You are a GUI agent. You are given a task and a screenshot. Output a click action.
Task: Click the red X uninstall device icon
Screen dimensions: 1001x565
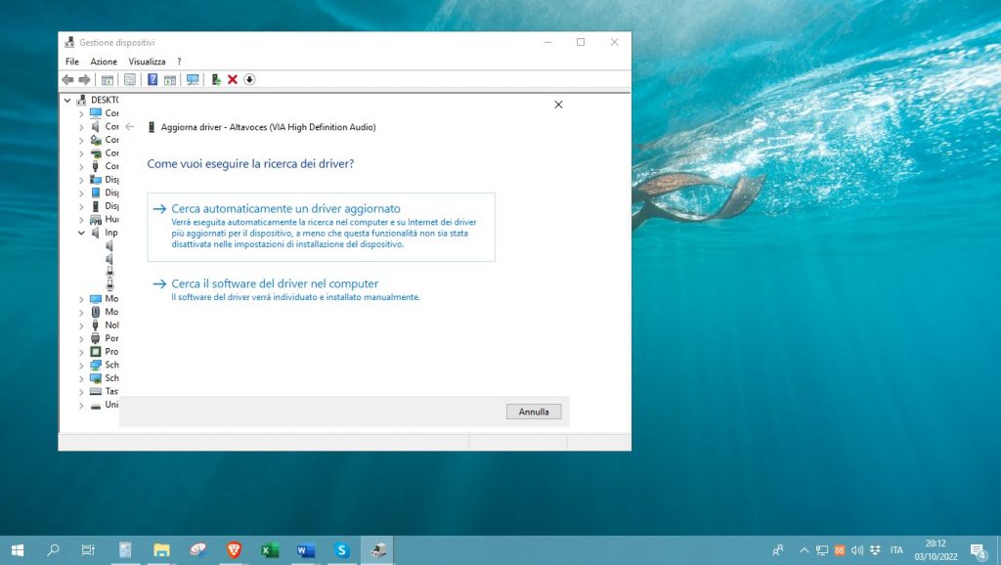point(233,79)
